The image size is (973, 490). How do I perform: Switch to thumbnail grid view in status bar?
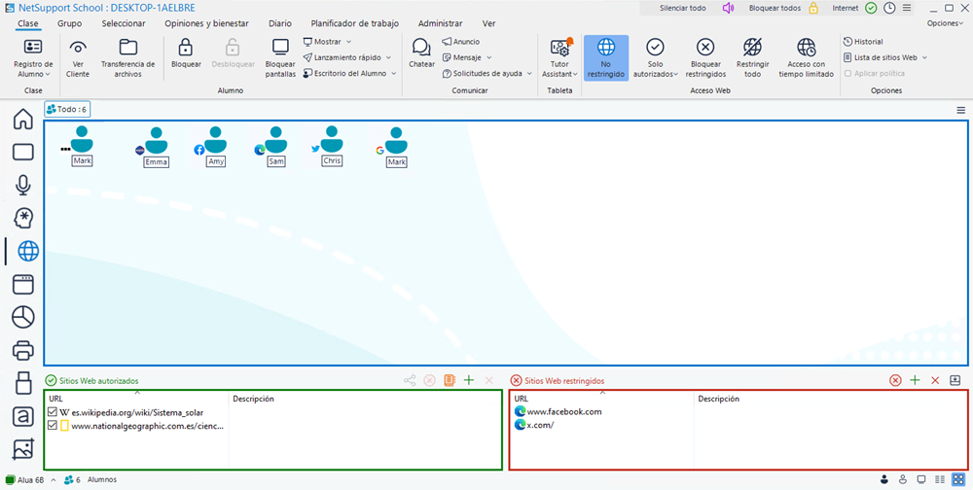click(x=958, y=479)
